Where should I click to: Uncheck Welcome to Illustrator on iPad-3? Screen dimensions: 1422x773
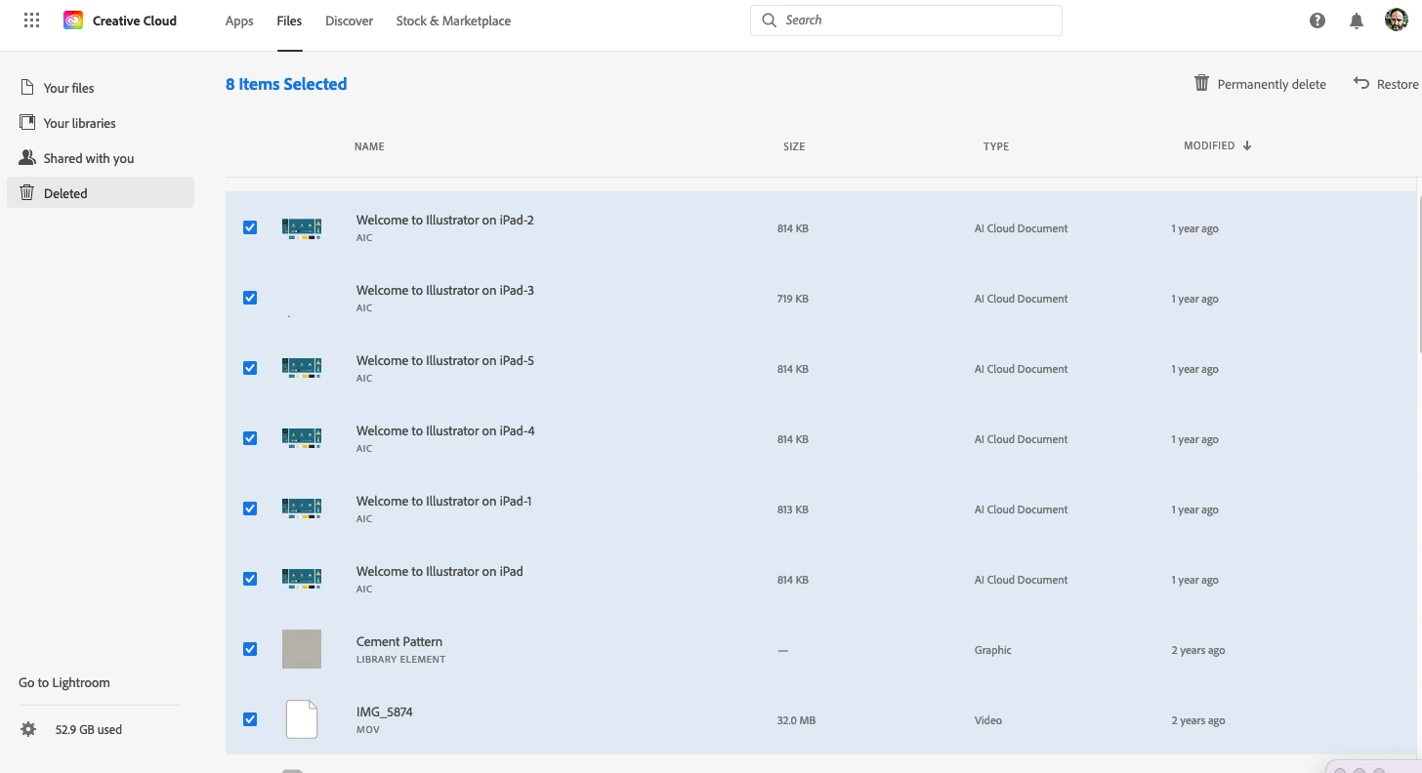click(250, 298)
